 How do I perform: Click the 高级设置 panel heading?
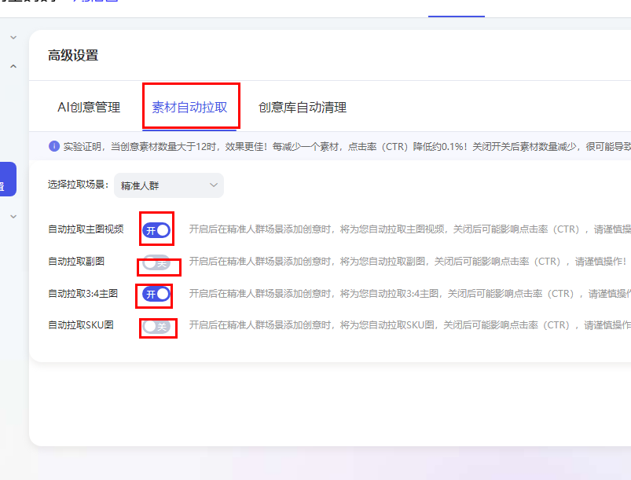click(73, 56)
